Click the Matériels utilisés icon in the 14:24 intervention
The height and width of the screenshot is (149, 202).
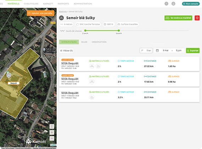(90, 61)
